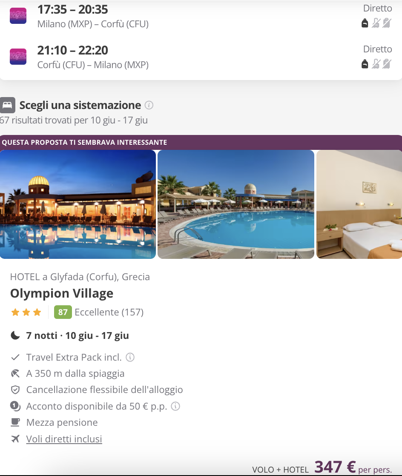View the daytime swimming pool photo
This screenshot has height=476, width=402.
tap(236, 204)
